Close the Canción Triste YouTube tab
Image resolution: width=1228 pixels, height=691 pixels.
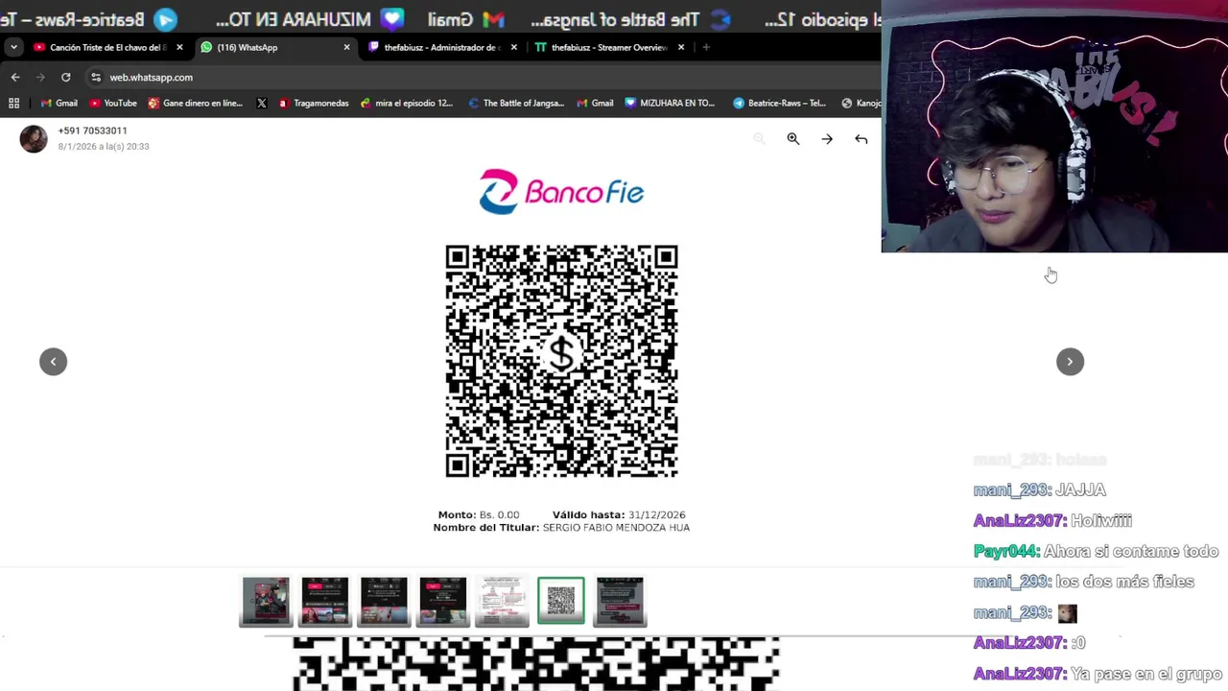tap(179, 47)
